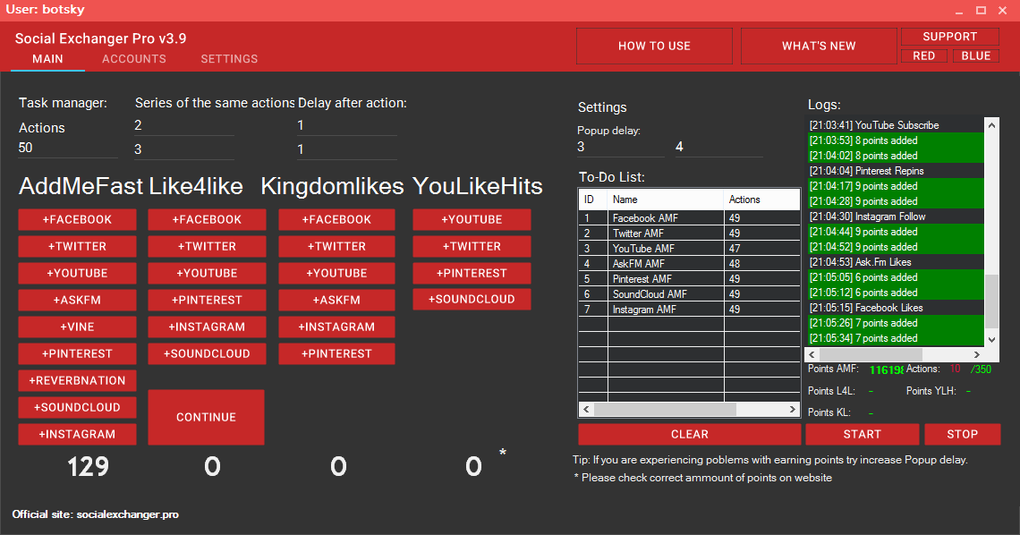The width and height of the screenshot is (1020, 535).
Task: Switch to the ACCOUNTS tab
Action: tap(134, 58)
